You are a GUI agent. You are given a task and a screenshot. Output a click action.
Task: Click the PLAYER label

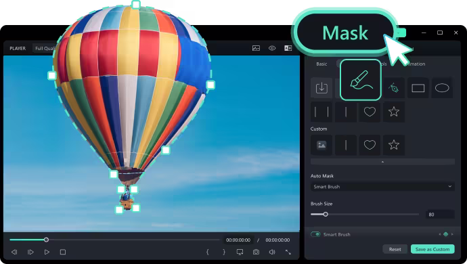coord(18,48)
